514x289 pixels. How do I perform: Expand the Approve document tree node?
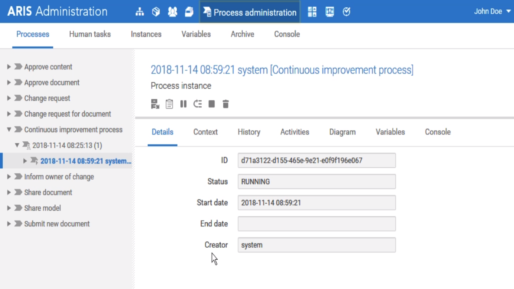(x=9, y=82)
